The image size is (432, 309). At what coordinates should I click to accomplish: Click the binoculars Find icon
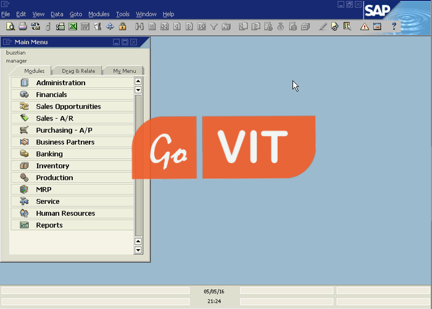click(x=139, y=27)
